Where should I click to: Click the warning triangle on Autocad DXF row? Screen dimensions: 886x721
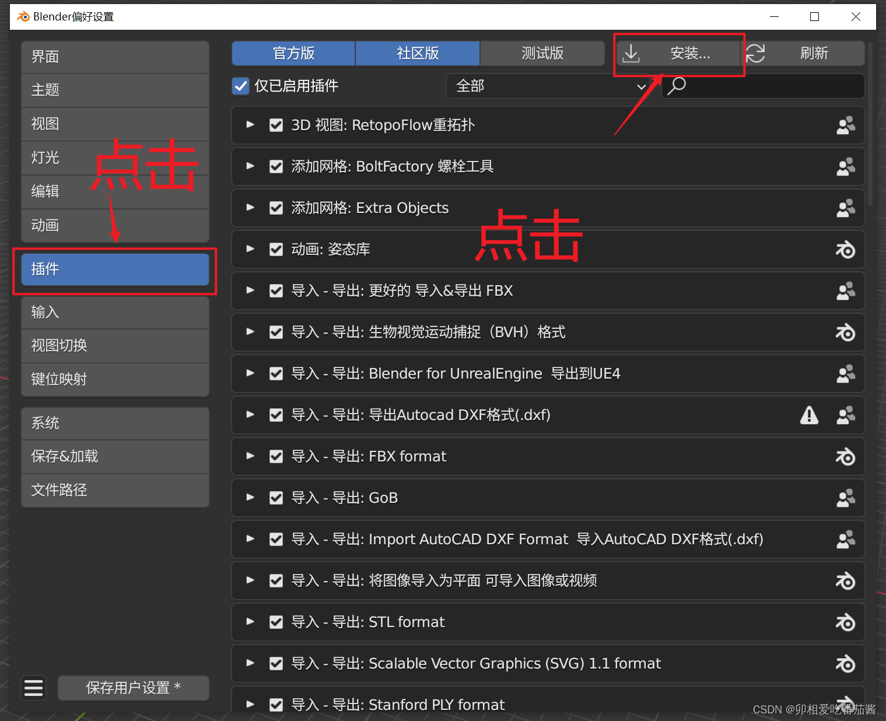[x=809, y=415]
